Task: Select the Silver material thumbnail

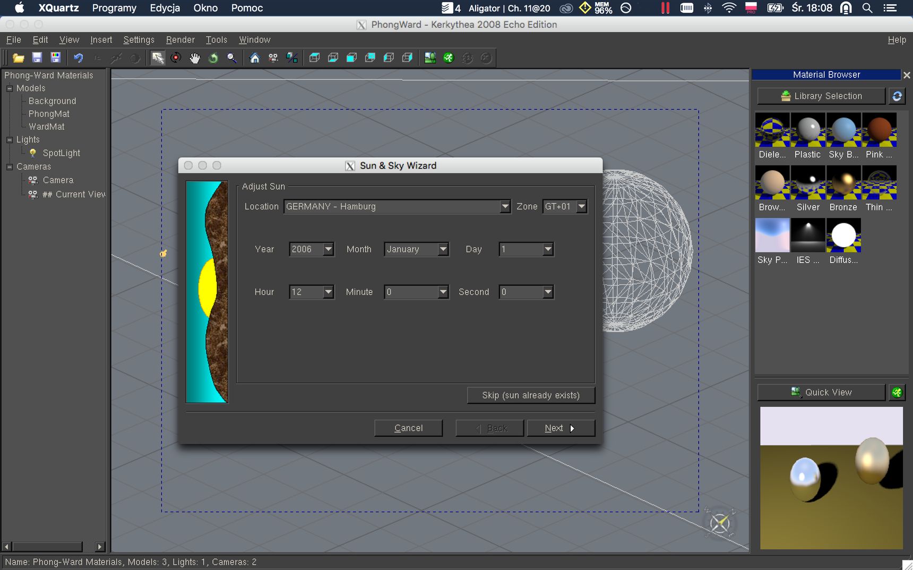Action: coord(808,182)
